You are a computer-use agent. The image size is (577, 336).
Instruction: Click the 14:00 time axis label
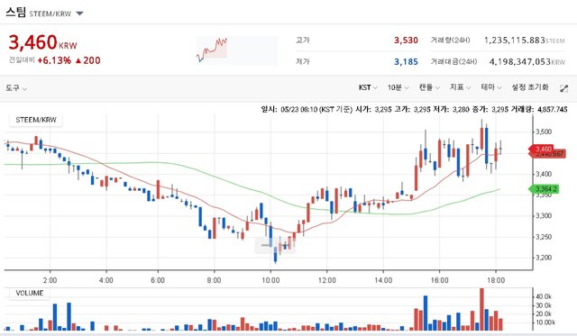coord(383,280)
